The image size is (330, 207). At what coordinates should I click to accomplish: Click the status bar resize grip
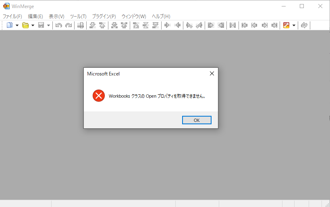point(327,205)
